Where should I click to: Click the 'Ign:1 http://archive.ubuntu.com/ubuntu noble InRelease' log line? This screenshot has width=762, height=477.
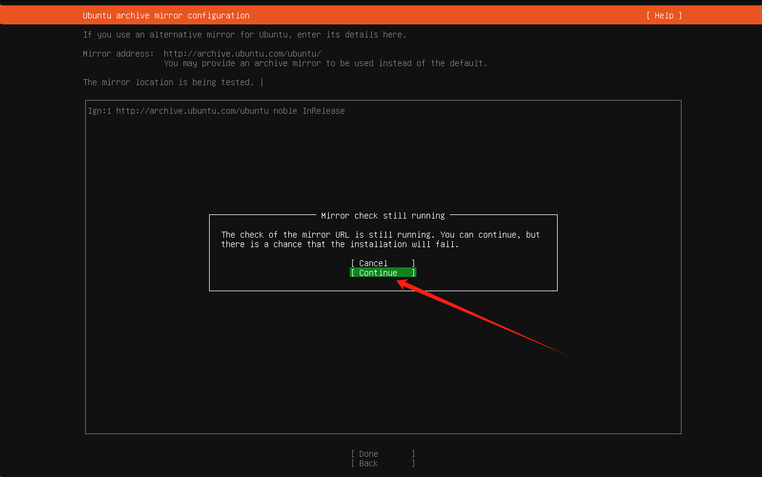coord(216,111)
